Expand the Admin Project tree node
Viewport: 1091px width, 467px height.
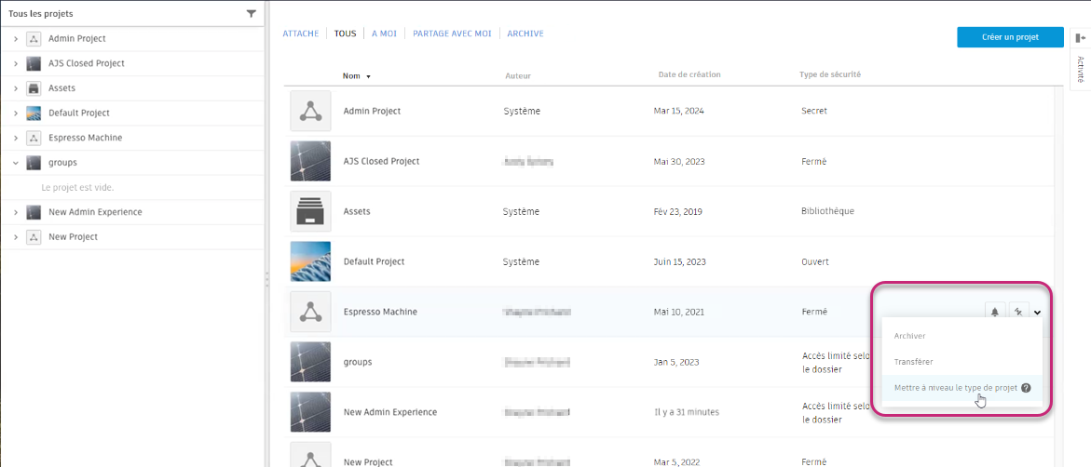pyautogui.click(x=16, y=39)
